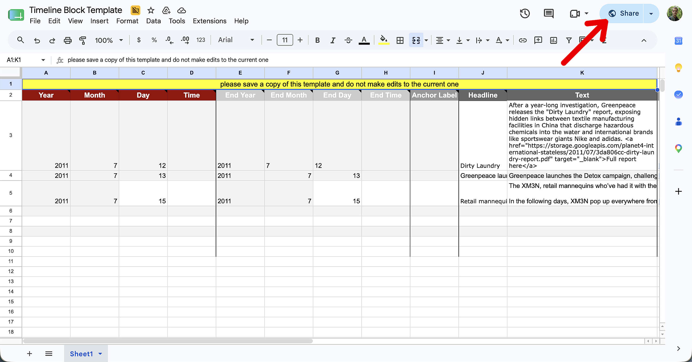The height and width of the screenshot is (362, 692).
Task: Open Share quick actions dropdown
Action: click(651, 14)
